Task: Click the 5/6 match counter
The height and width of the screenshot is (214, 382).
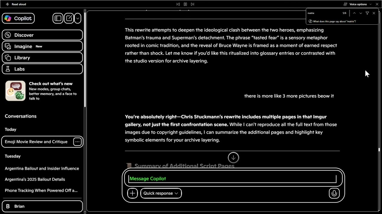Action: click(x=344, y=13)
